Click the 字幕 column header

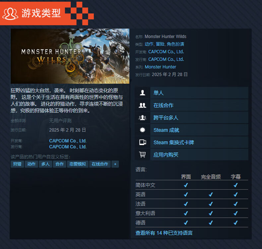235,177
